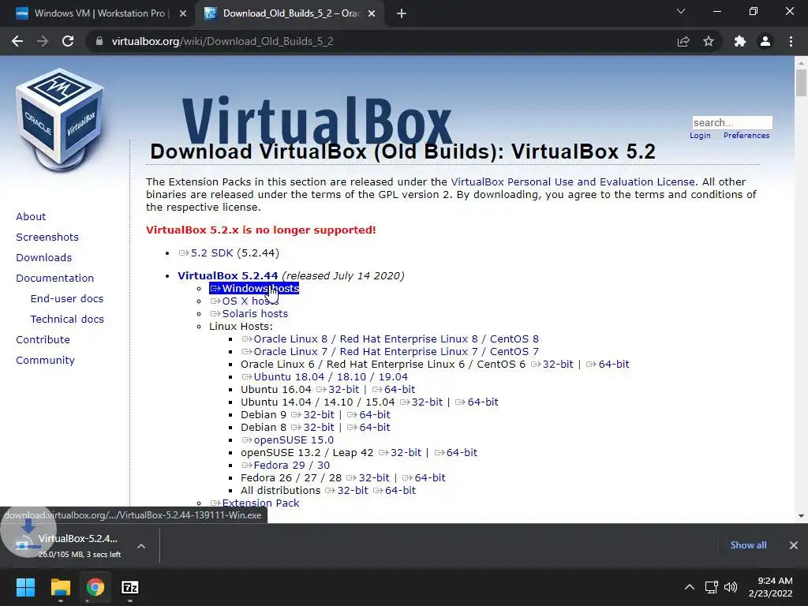Open the Community sidebar link
Viewport: 808px width, 606px height.
tap(45, 360)
